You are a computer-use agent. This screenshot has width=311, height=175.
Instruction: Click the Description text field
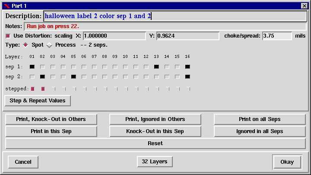(x=175, y=16)
